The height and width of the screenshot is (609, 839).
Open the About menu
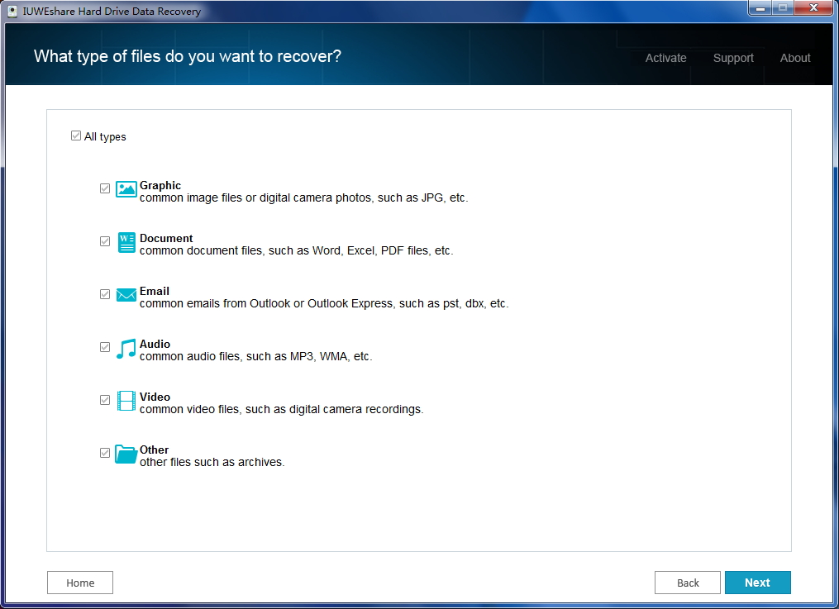(x=794, y=58)
